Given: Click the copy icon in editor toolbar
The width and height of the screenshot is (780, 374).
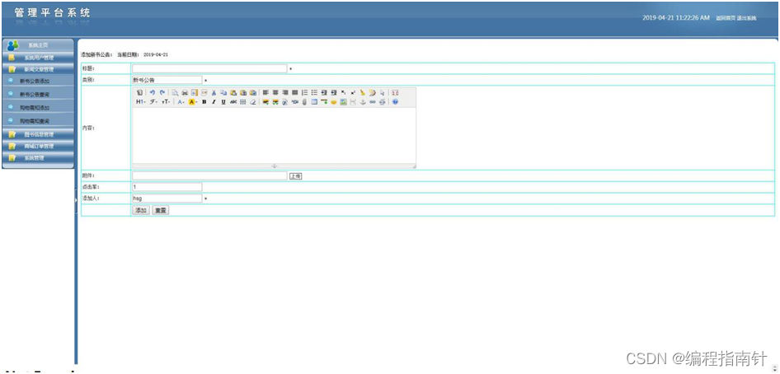Looking at the screenshot, I should [223, 92].
